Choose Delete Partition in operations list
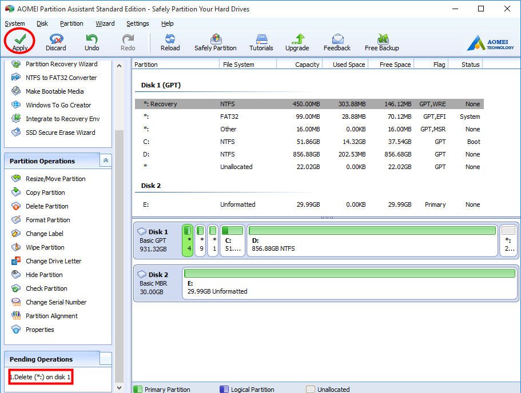 pyautogui.click(x=47, y=206)
